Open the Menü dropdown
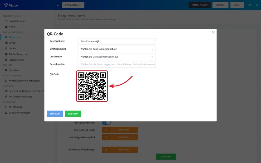 pyautogui.click(x=237, y=5)
